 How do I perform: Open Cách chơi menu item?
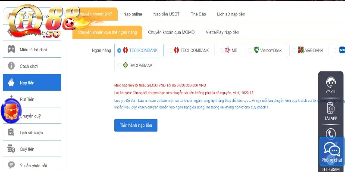(x=32, y=66)
